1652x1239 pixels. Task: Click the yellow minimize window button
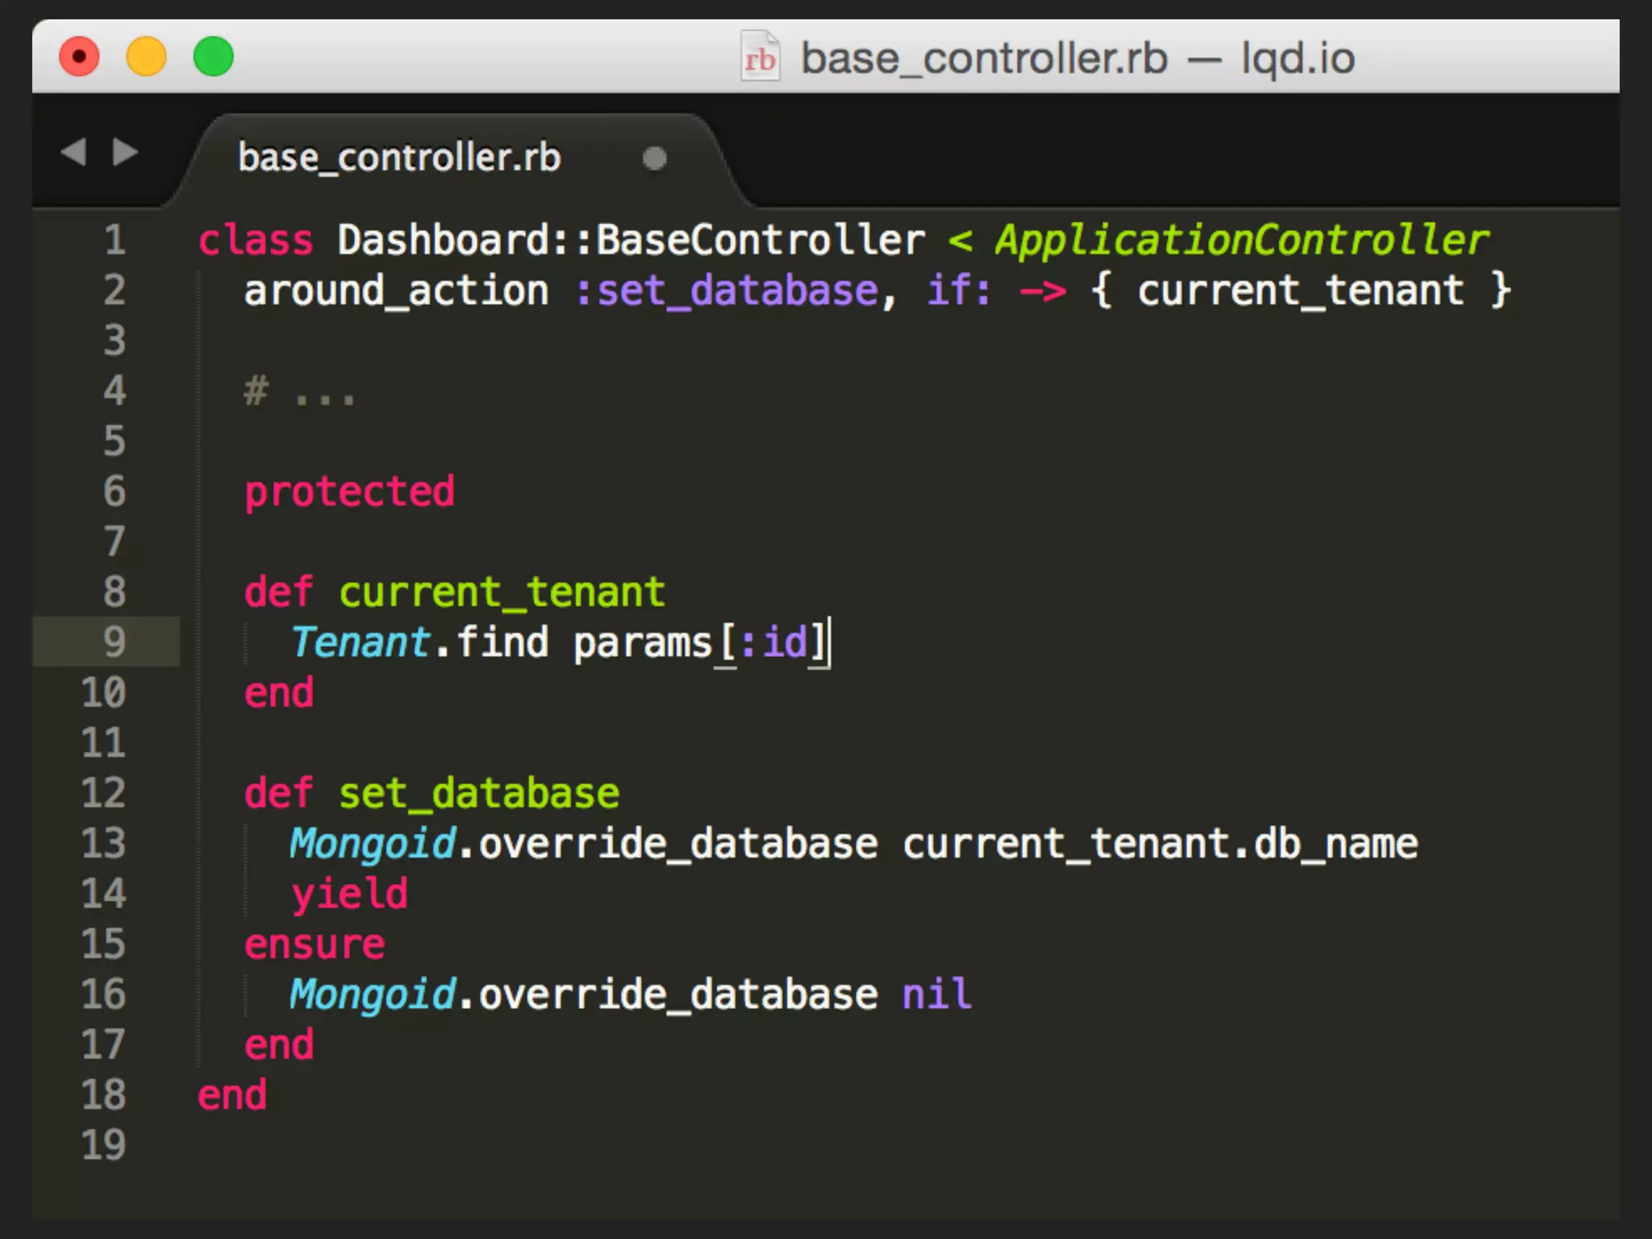[x=146, y=57]
